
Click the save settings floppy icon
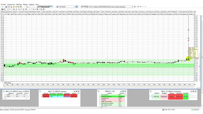coord(6,7)
